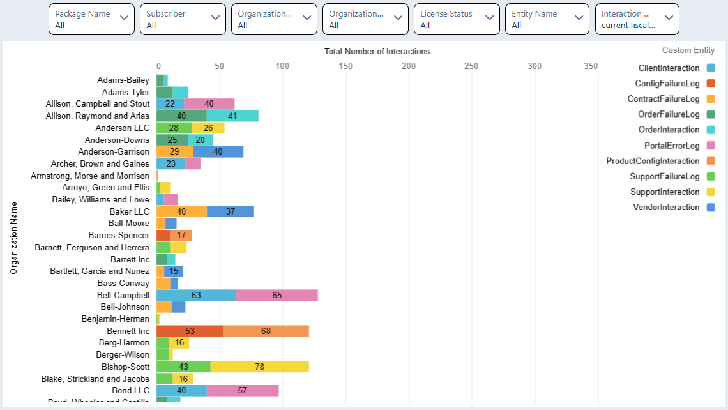Open the Interaction date filter set to current fiscal
The image size is (728, 410).
tap(637, 19)
